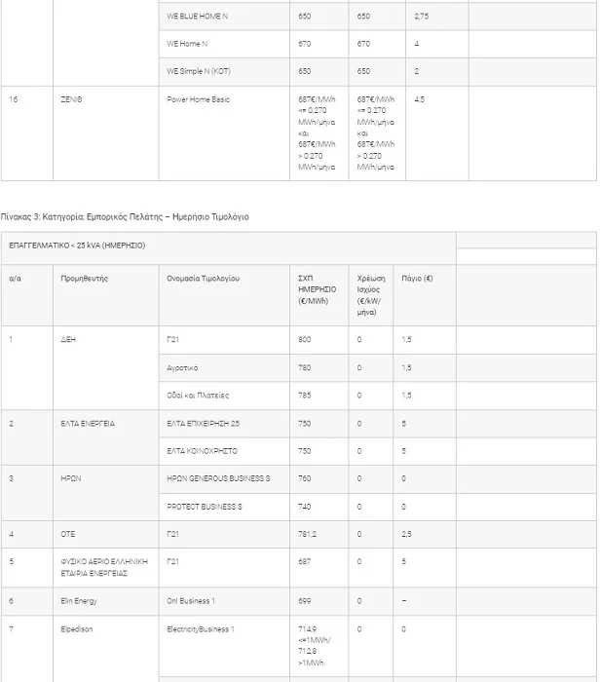600x682 pixels.
Task: Select the Elin Energy supplier name
Action: 79,601
